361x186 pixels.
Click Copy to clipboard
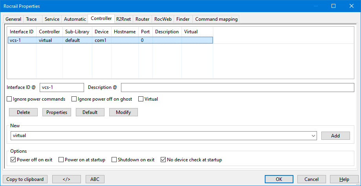(25, 179)
